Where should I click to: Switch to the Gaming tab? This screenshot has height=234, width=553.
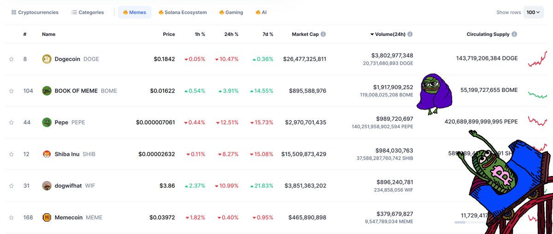click(231, 12)
